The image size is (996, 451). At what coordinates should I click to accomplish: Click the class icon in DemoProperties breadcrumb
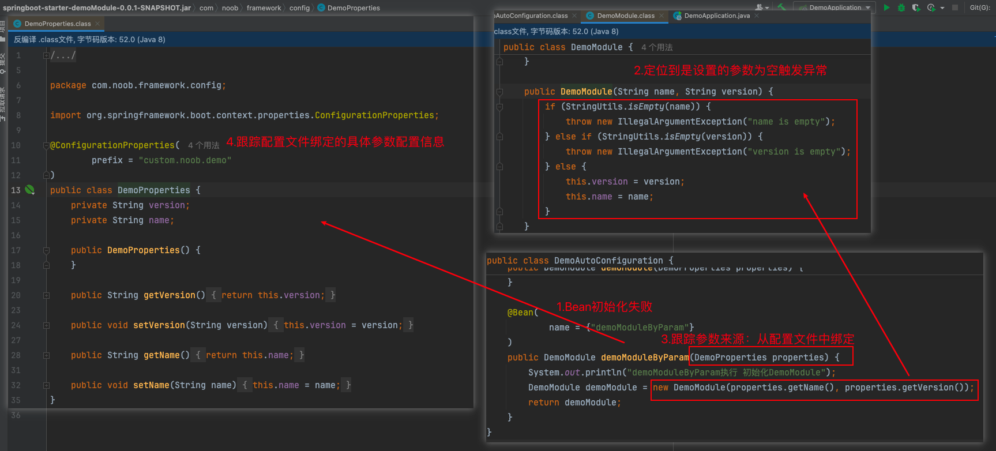coord(321,7)
